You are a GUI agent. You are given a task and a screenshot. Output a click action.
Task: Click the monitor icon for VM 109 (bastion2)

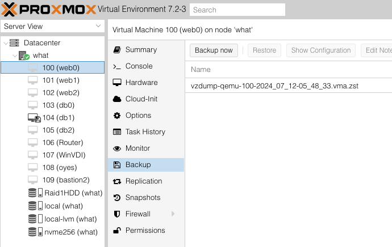coord(33,180)
